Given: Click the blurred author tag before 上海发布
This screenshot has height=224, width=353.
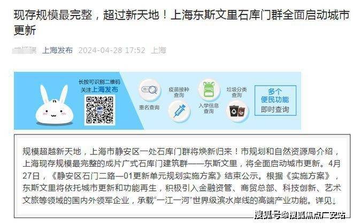Looking at the screenshot, I should point(24,50).
